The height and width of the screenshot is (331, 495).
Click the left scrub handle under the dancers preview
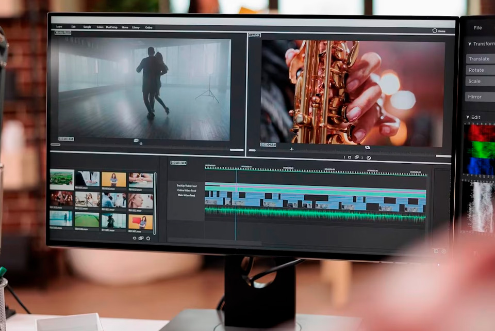pyautogui.click(x=56, y=145)
